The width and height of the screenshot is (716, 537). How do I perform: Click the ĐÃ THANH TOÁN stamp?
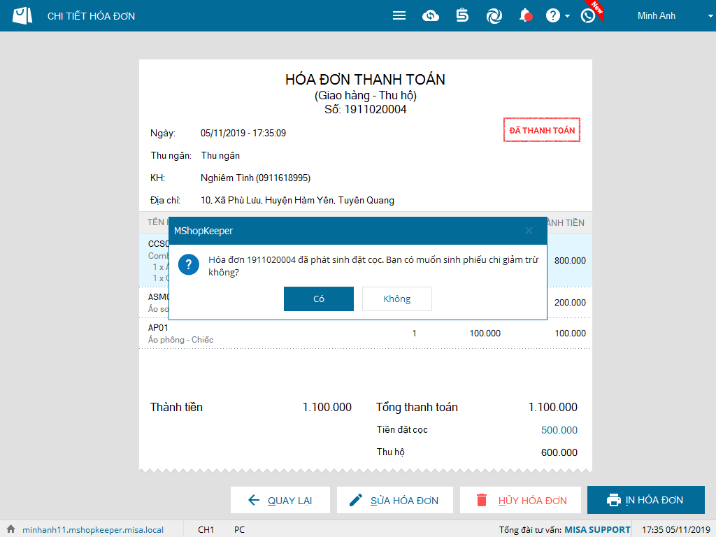point(542,130)
